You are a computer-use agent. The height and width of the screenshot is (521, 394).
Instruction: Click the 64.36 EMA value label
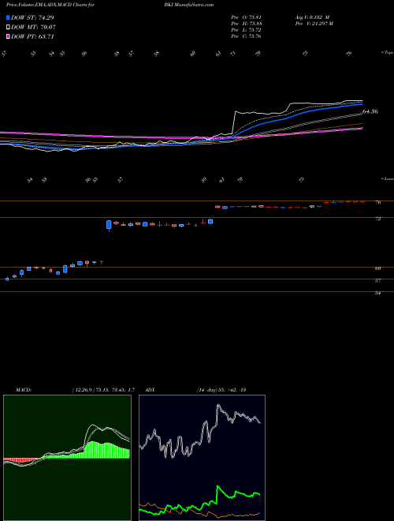click(x=370, y=112)
